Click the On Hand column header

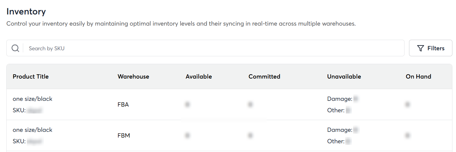(x=418, y=76)
